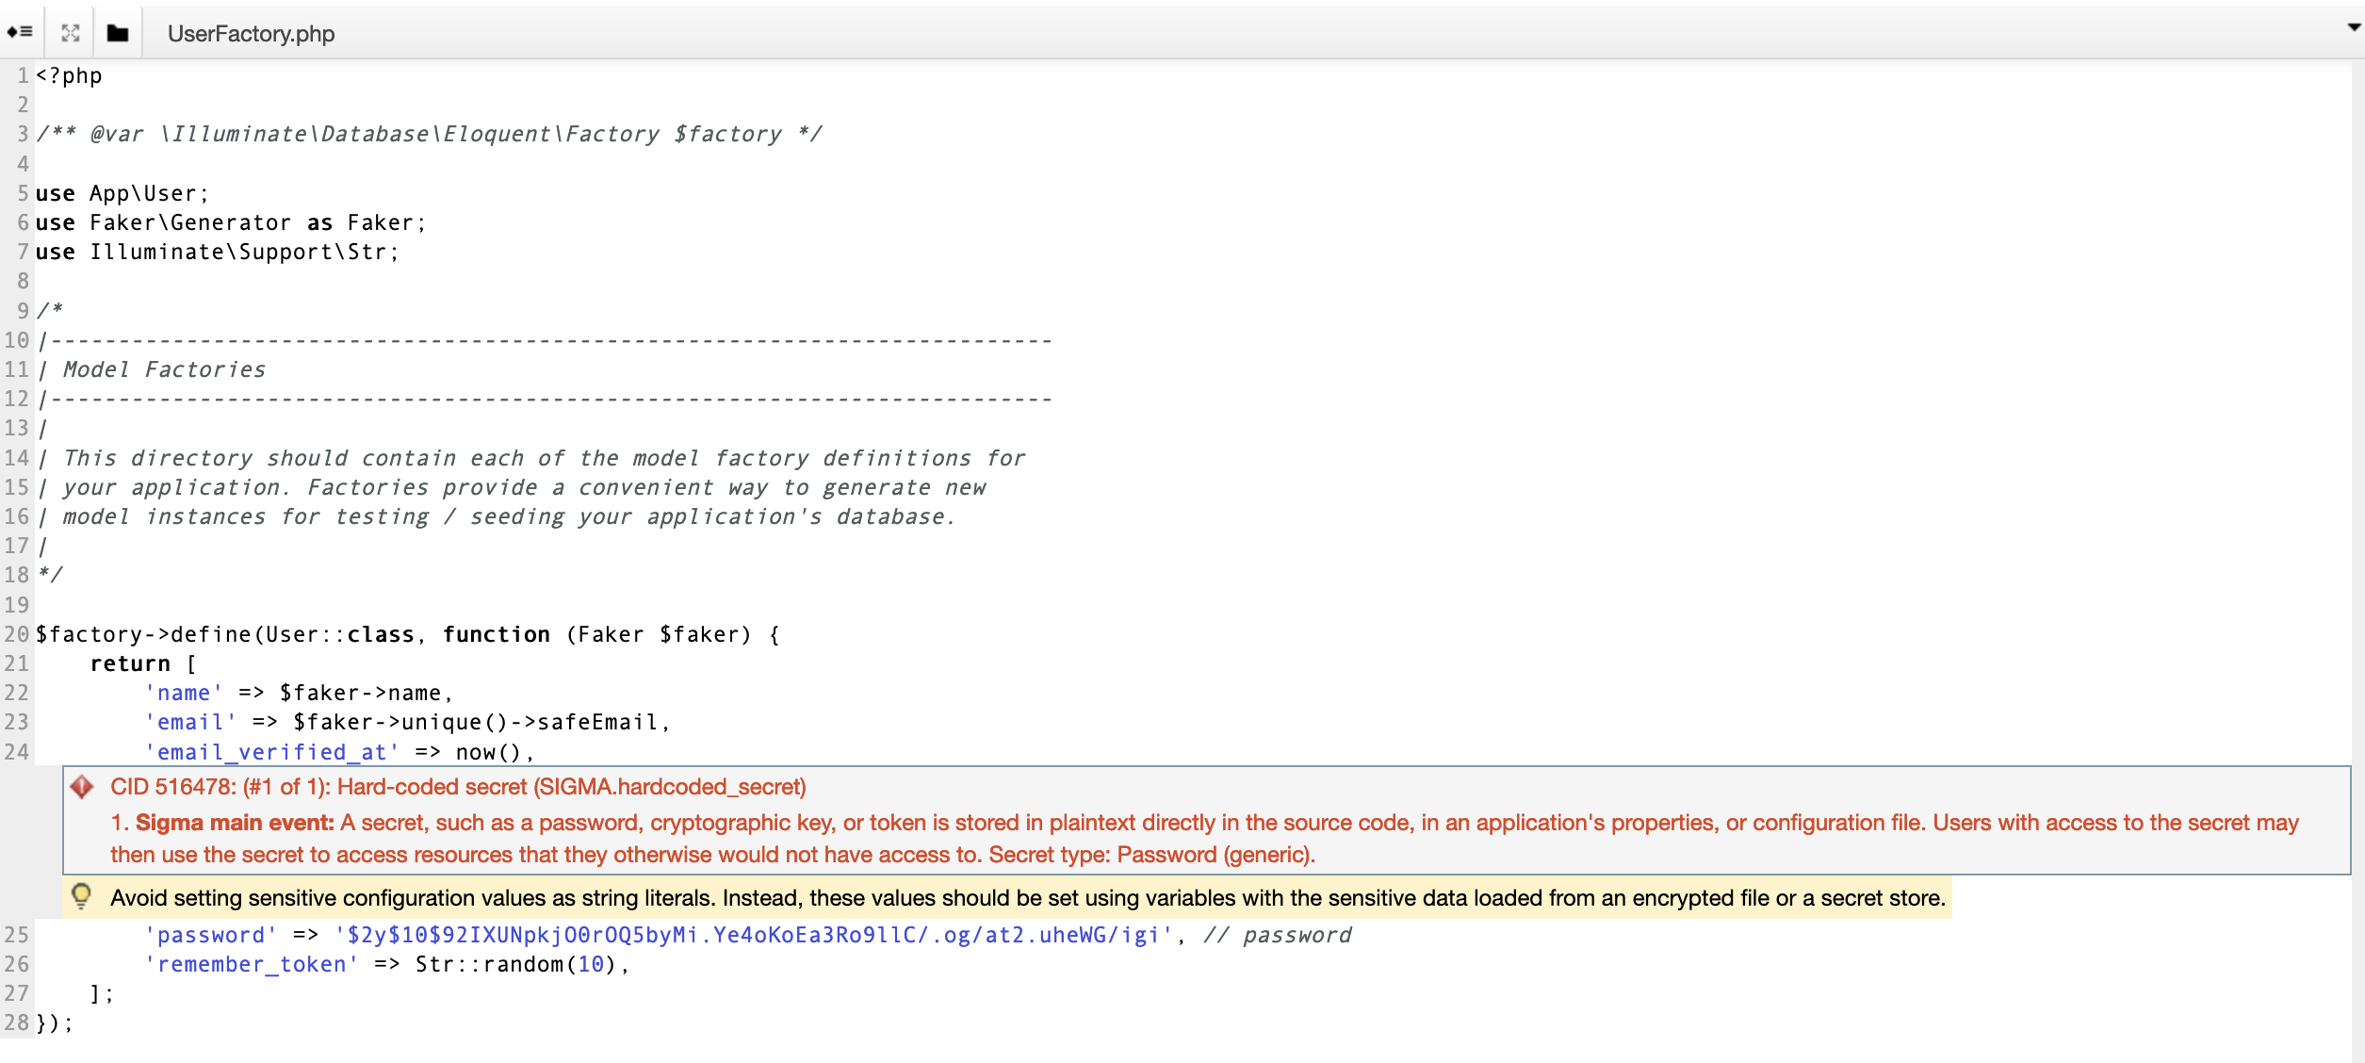Screen dimensions: 2365x1063
Task: Click the red defect diamond icon
Action: click(82, 787)
